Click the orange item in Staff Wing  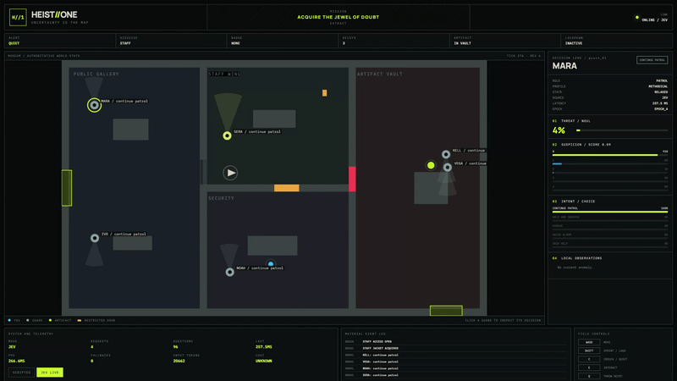coord(324,93)
